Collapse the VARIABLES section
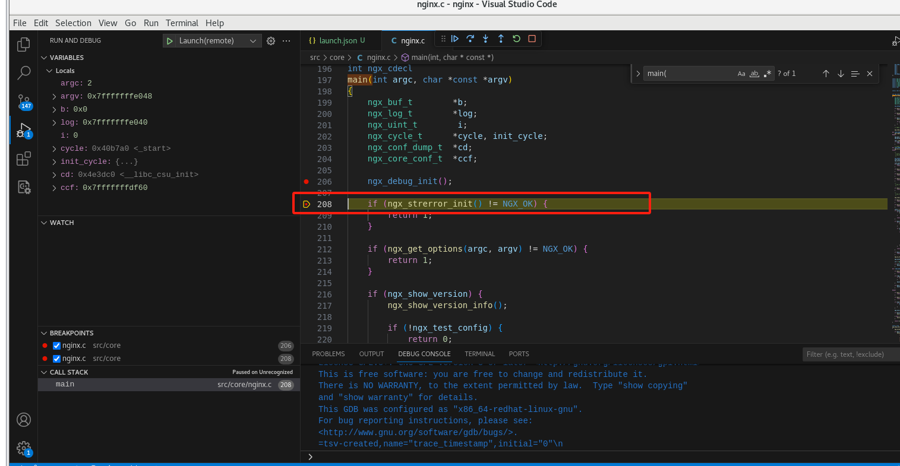 (44, 58)
